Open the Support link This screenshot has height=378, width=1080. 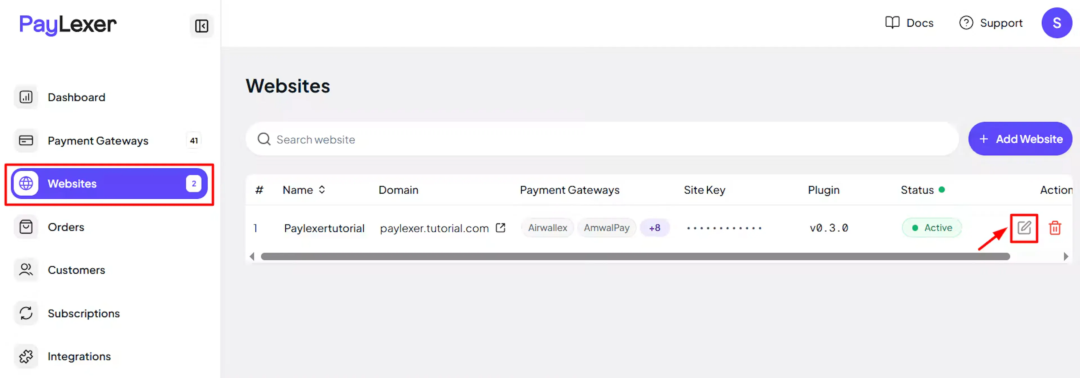click(991, 23)
